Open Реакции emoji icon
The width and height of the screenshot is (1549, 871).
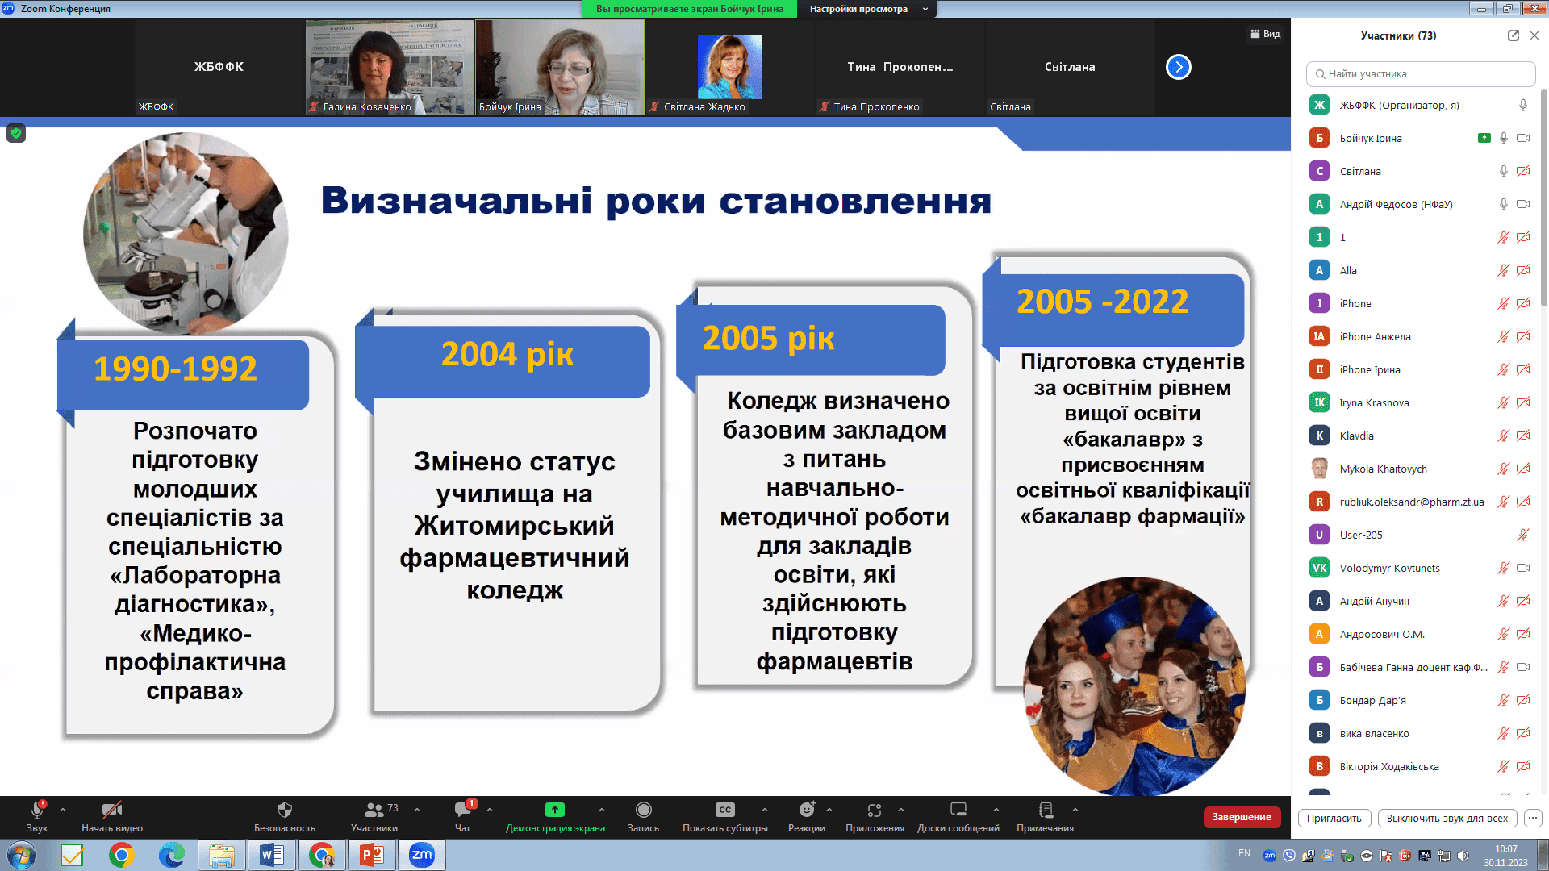click(807, 810)
